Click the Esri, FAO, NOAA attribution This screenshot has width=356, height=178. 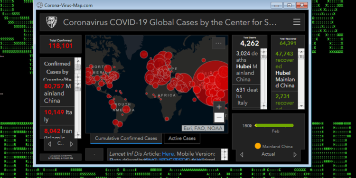tap(203, 128)
